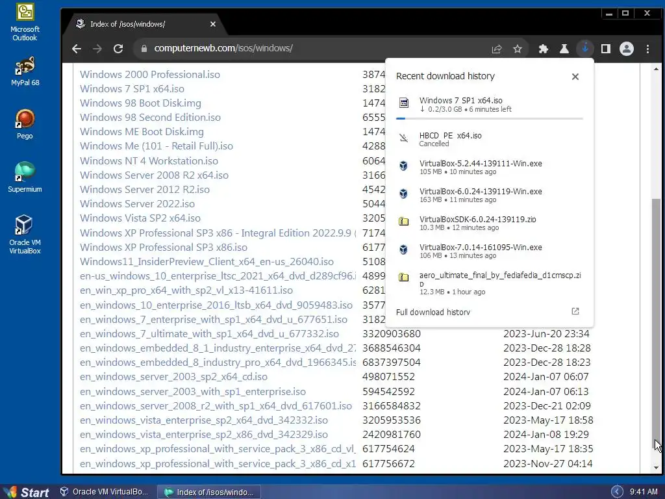Select date text 2024-Jan-08 19:29
The image size is (665, 499).
click(546, 435)
